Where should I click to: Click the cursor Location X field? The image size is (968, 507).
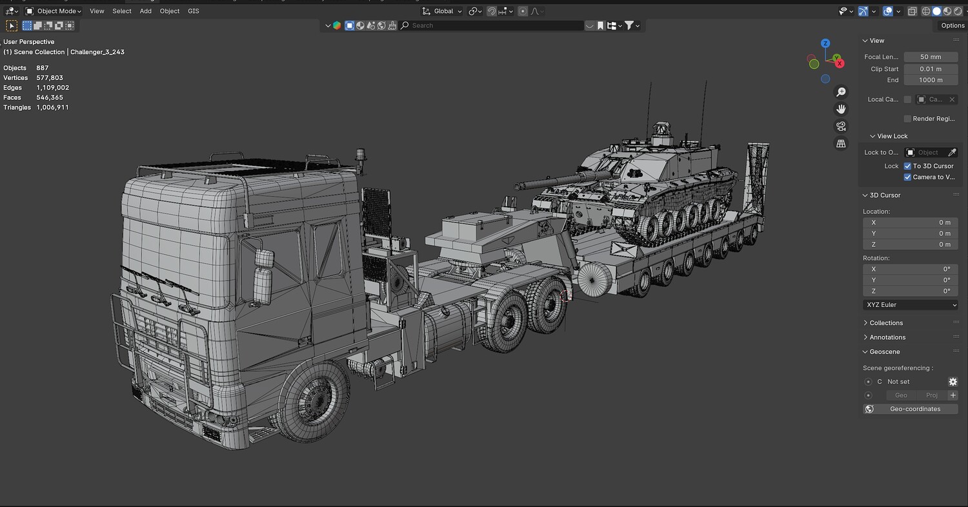(911, 223)
